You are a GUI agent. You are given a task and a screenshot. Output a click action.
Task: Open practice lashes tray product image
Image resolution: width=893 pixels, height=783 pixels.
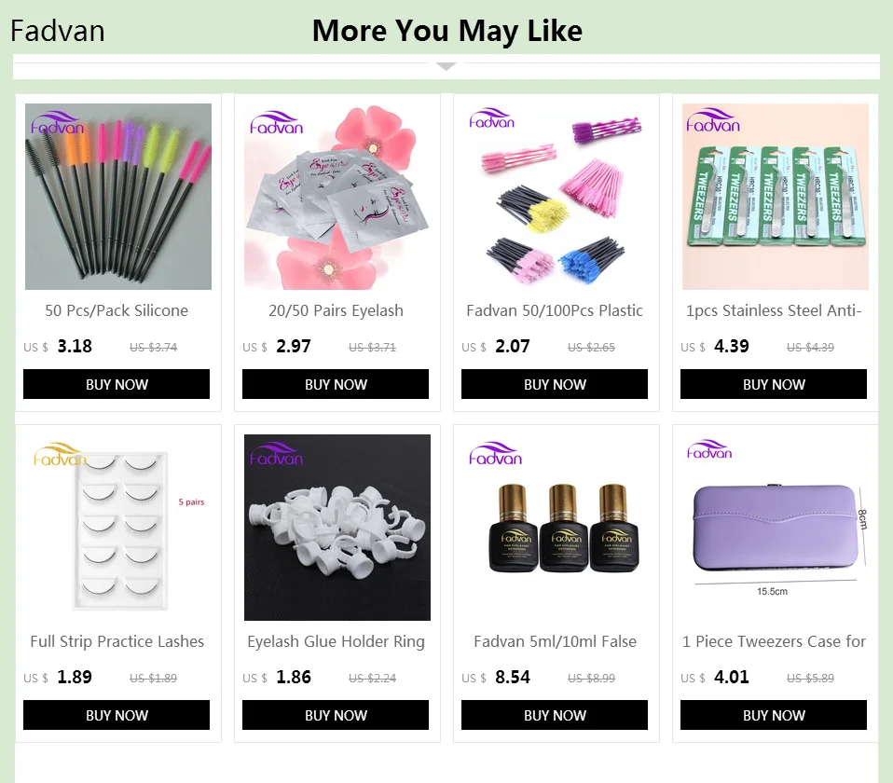tap(117, 528)
